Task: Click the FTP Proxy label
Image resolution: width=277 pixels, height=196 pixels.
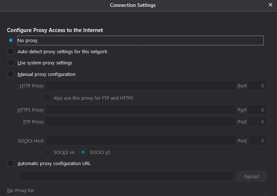Action: click(33, 122)
